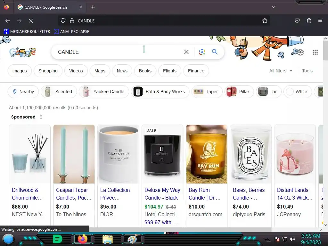Open the Windows Start orb

8,239
